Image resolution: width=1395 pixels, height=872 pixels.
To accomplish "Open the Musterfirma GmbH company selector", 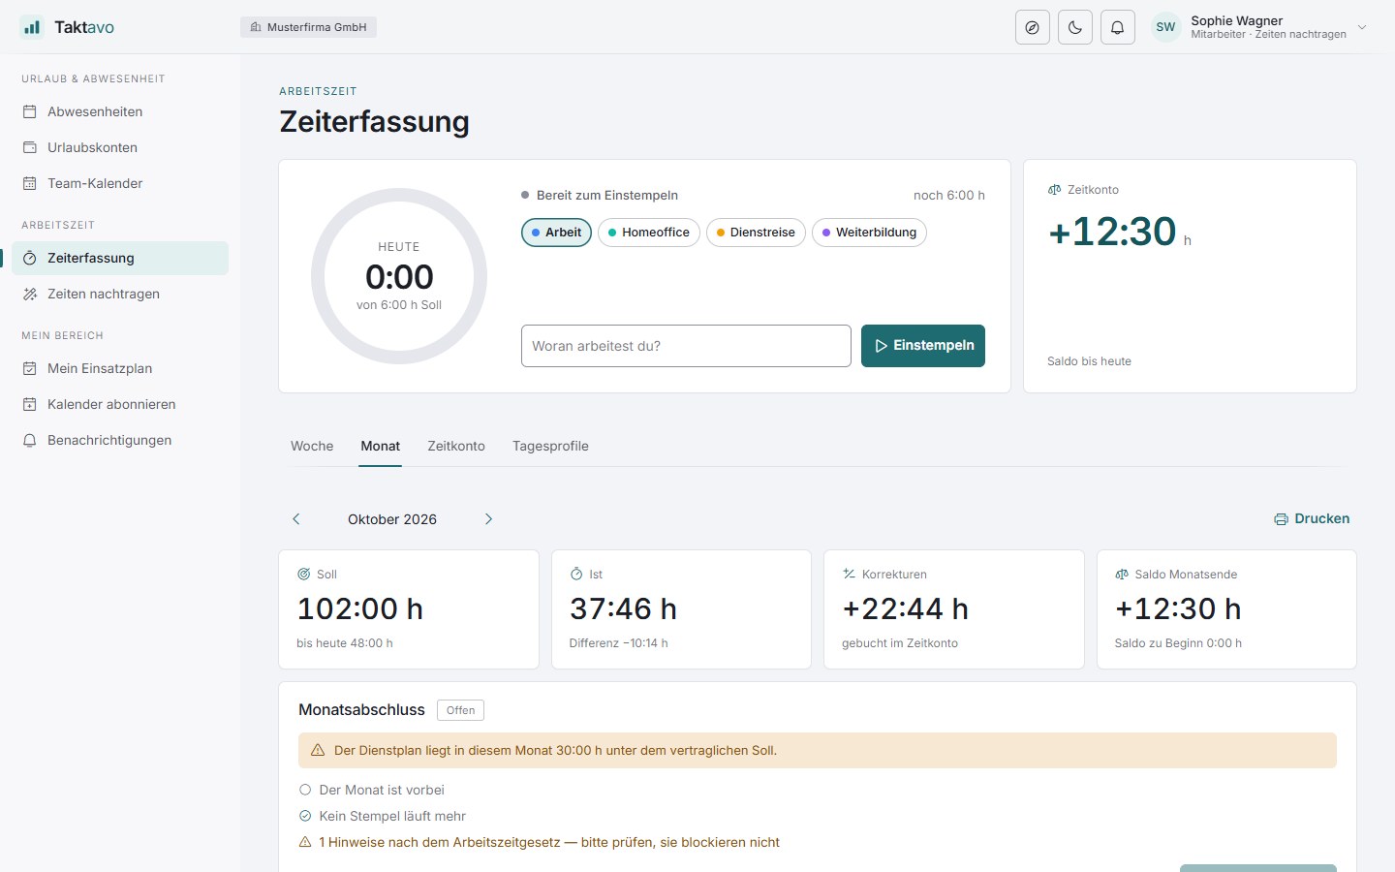I will pos(308,27).
